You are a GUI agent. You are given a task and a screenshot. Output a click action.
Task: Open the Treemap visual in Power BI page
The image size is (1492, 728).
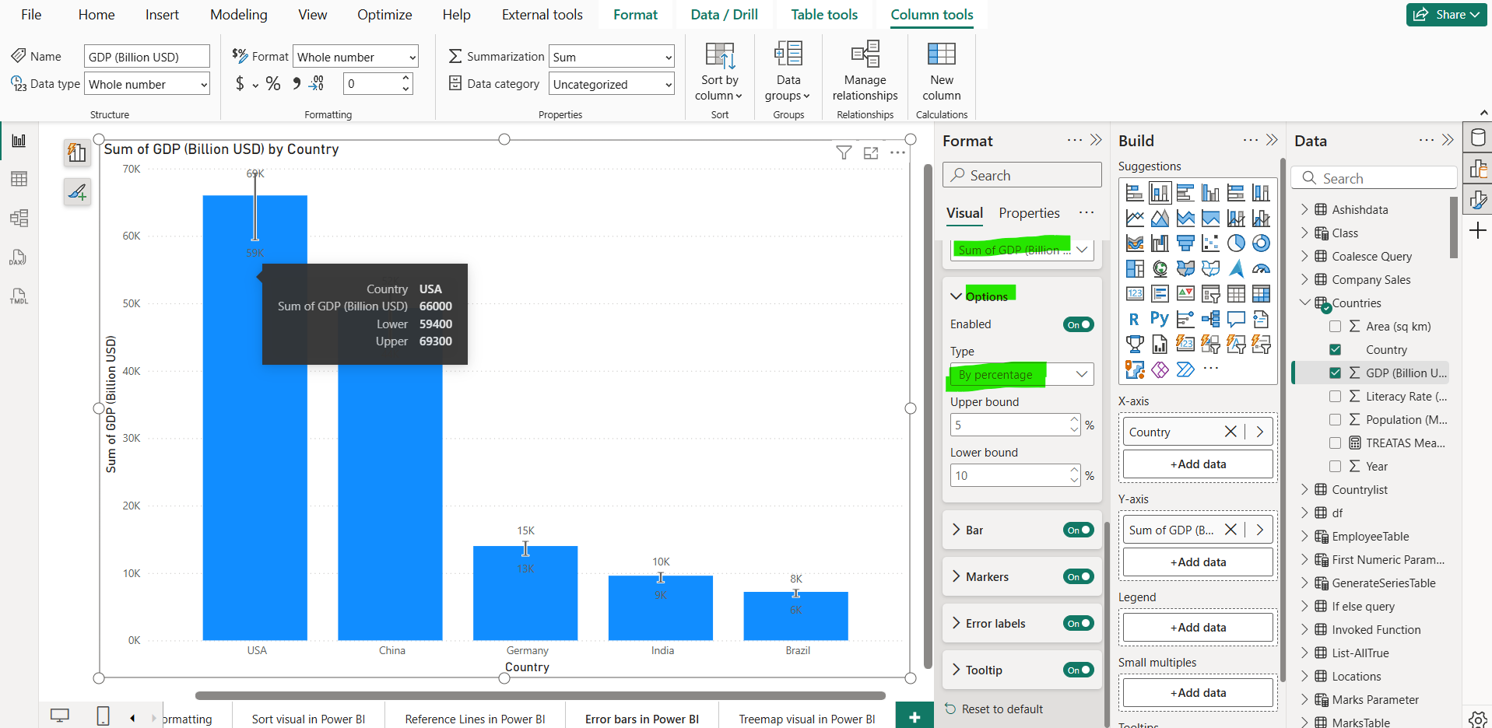[806, 717]
